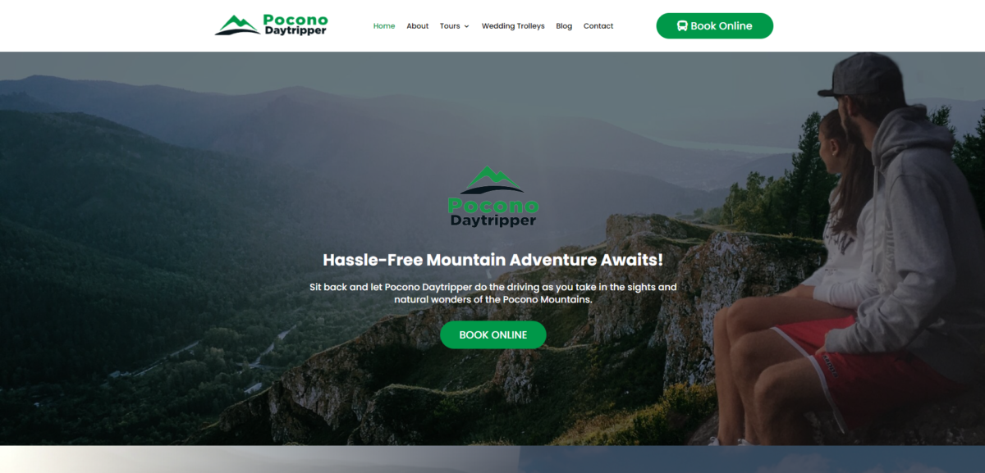Click the mountain icon in the hero center logo

click(492, 180)
